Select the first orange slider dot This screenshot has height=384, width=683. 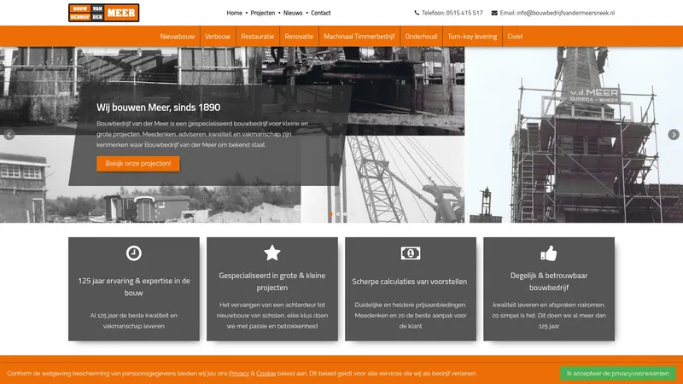coord(331,214)
